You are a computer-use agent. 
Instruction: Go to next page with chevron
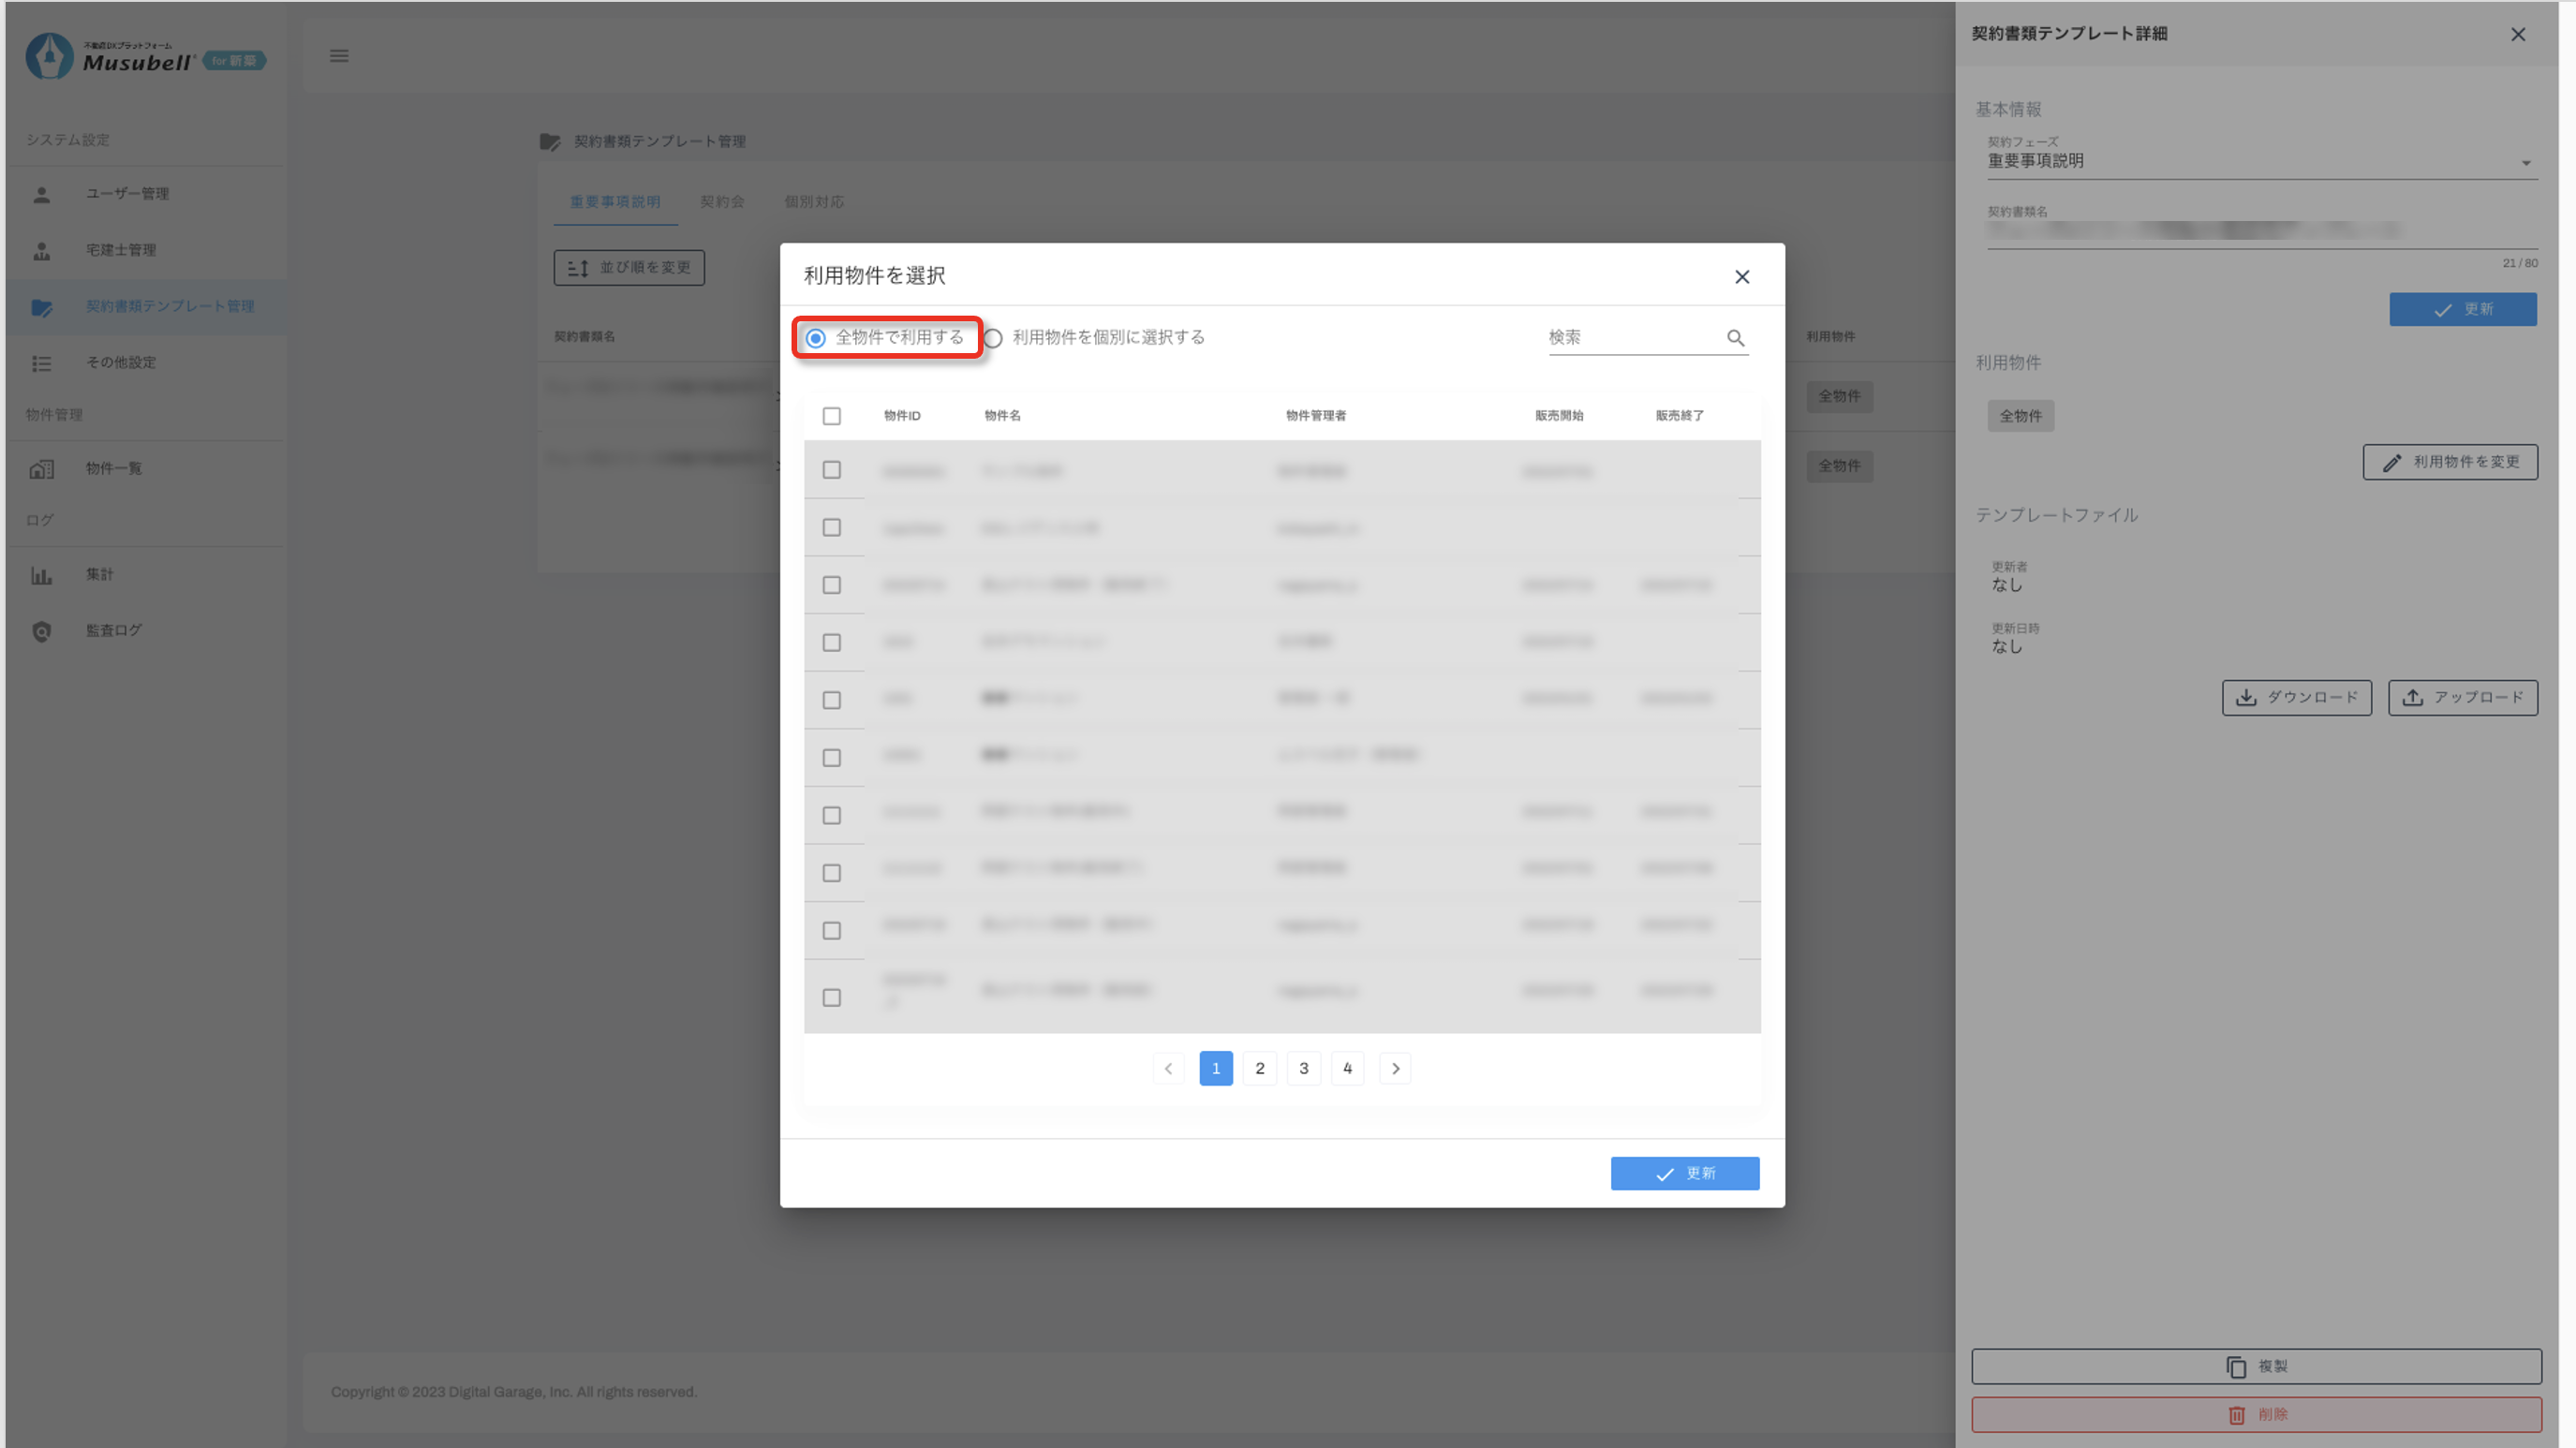[1395, 1068]
